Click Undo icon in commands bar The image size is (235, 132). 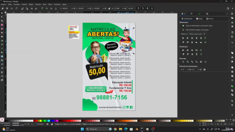tap(232, 43)
